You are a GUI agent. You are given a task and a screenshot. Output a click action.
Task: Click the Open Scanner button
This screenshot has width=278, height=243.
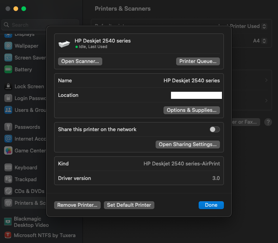[x=80, y=61]
